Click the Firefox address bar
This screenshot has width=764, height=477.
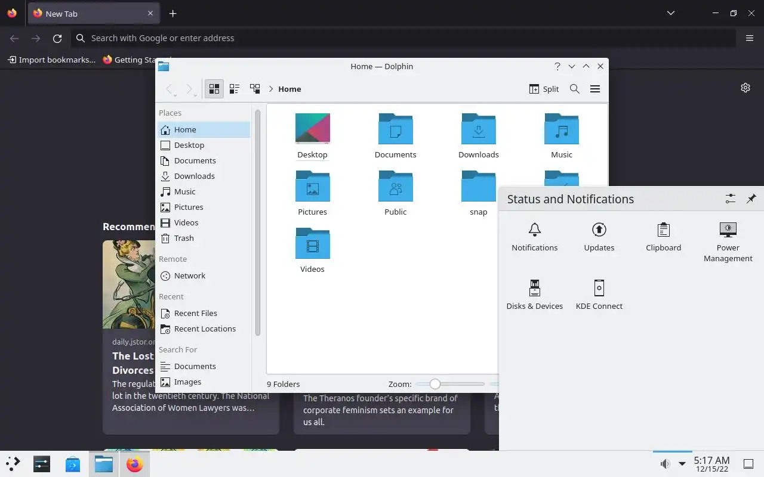pyautogui.click(x=403, y=38)
